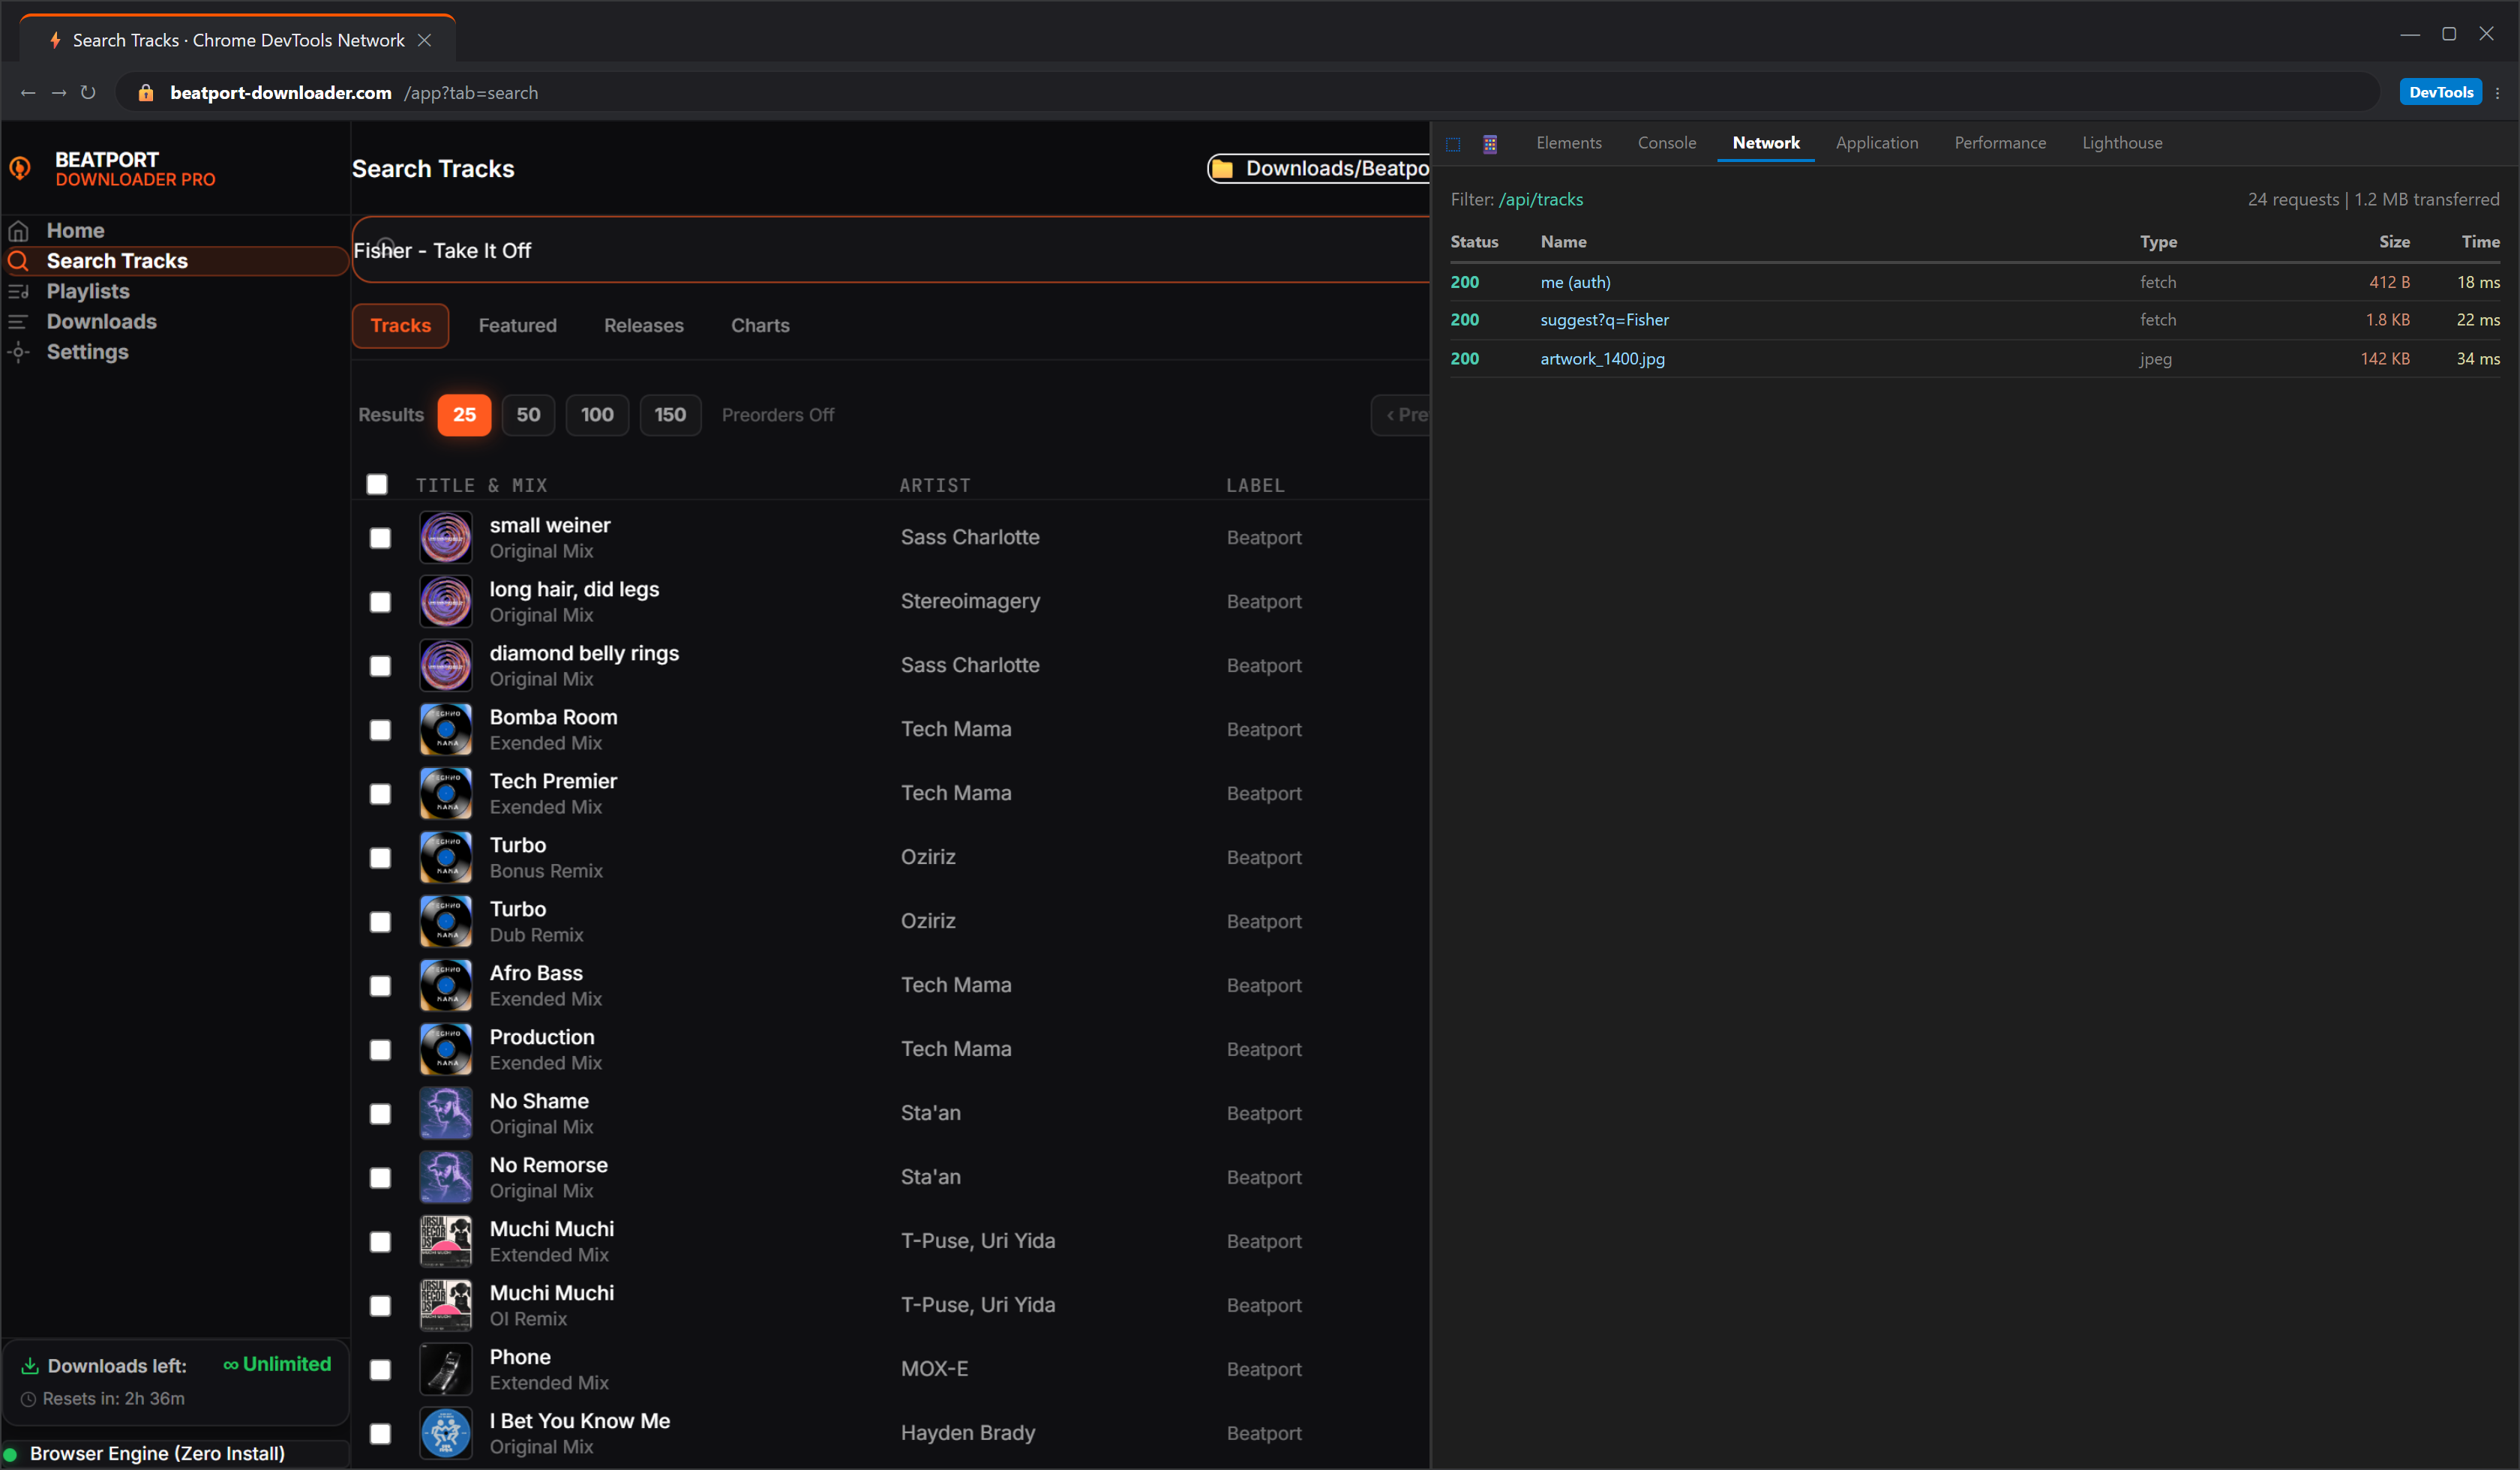This screenshot has height=1470, width=2520.
Task: Check the 'Phone' track checkbox
Action: pyautogui.click(x=380, y=1370)
